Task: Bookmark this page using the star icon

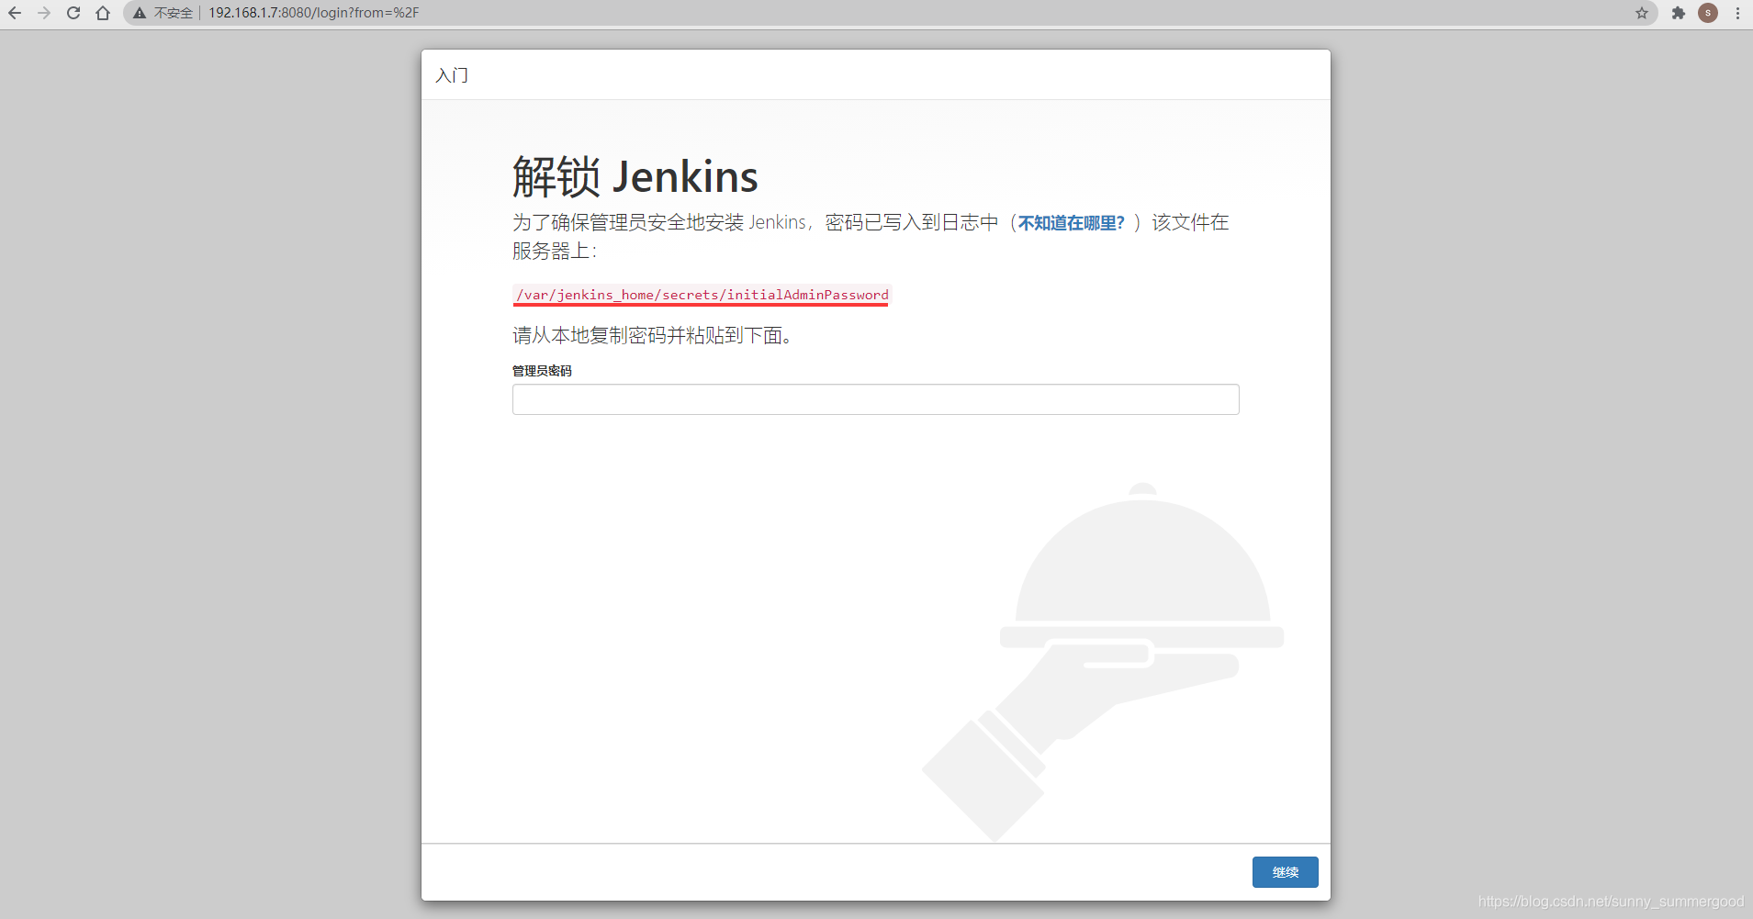Action: click(1642, 13)
